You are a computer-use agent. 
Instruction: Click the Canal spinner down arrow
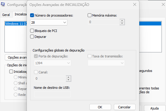[x=68, y=80]
